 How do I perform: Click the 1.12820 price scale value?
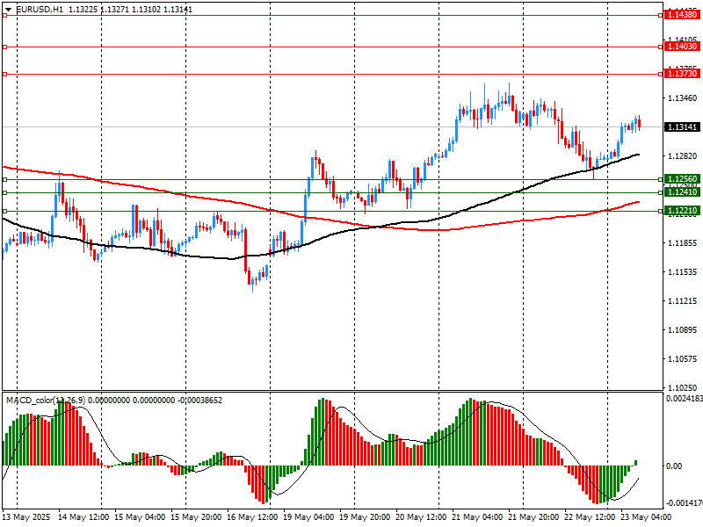coord(682,156)
